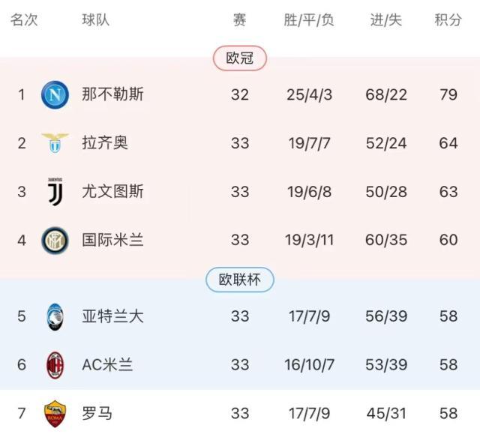Click the Roma club crest

(55, 413)
